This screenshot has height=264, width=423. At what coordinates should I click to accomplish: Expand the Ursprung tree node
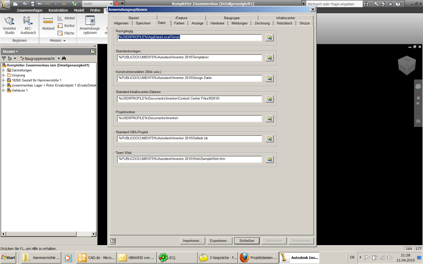pos(3,75)
